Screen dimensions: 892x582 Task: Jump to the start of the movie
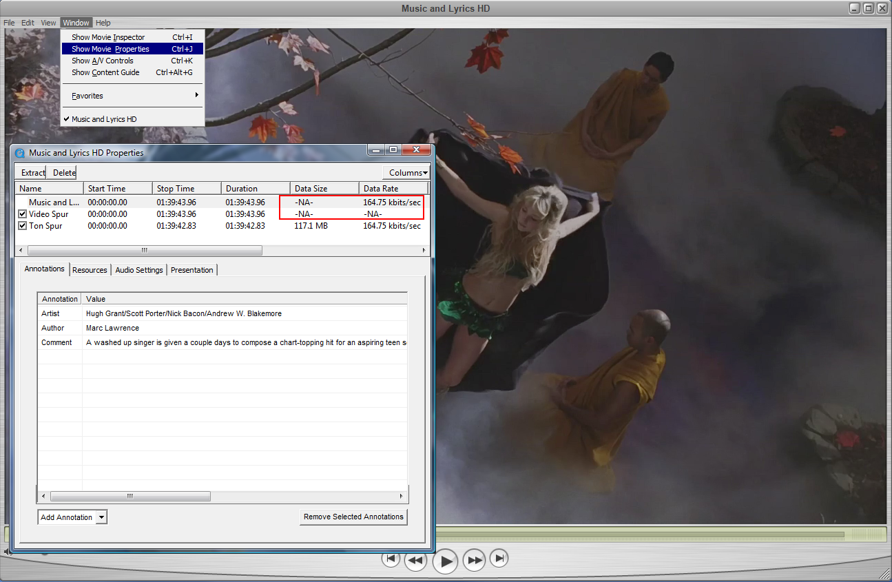click(x=391, y=559)
